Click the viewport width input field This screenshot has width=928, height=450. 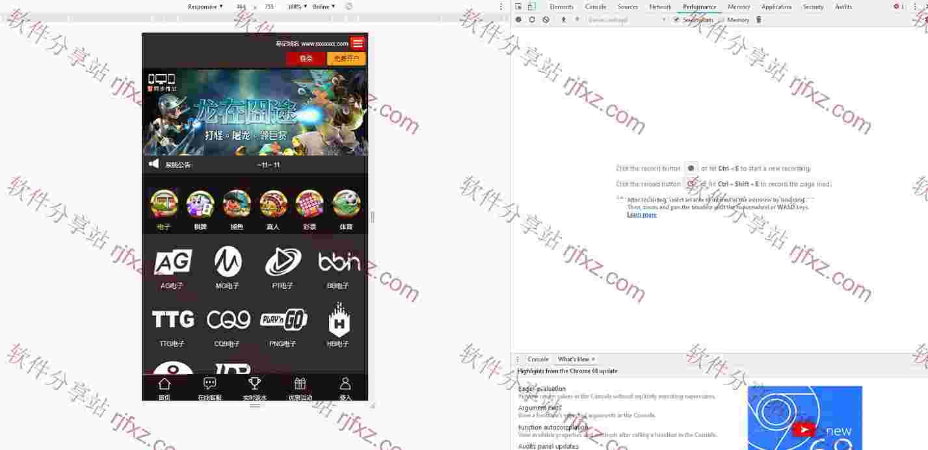coord(241,7)
